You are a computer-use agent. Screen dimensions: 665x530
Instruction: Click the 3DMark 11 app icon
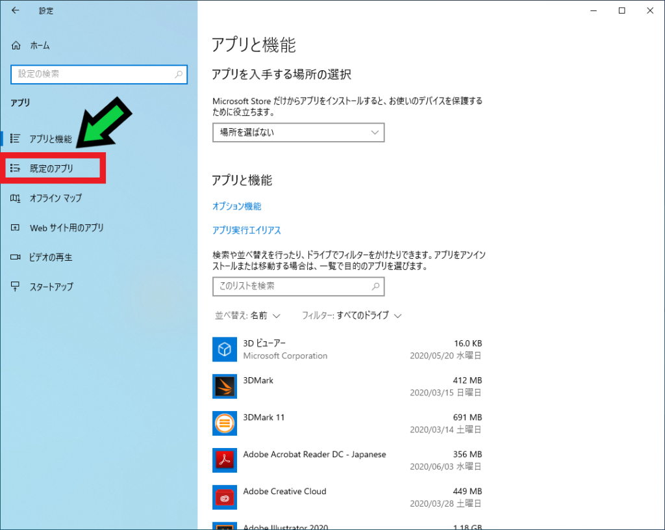coord(224,423)
